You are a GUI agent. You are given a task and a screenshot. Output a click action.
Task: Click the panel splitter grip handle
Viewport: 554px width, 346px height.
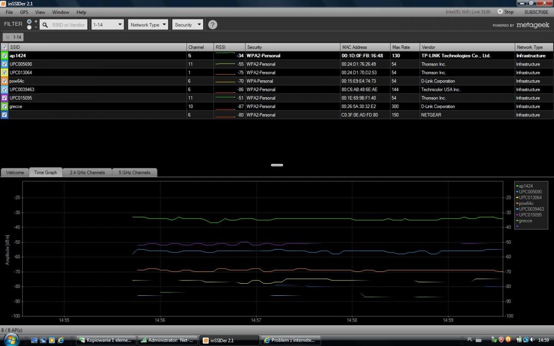pyautogui.click(x=277, y=165)
